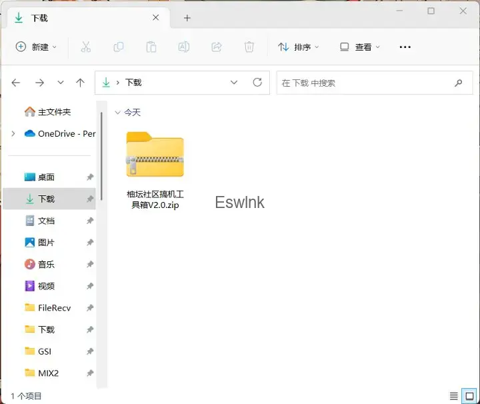480x404 pixels.
Task: Switch to details list view
Action: pos(454,396)
